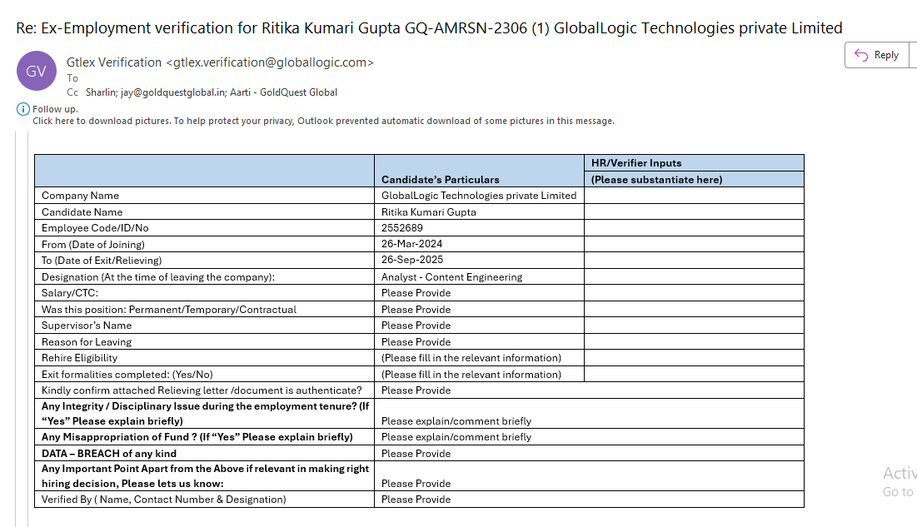Click the Verified By label
Image resolution: width=917 pixels, height=527 pixels.
pos(164,500)
